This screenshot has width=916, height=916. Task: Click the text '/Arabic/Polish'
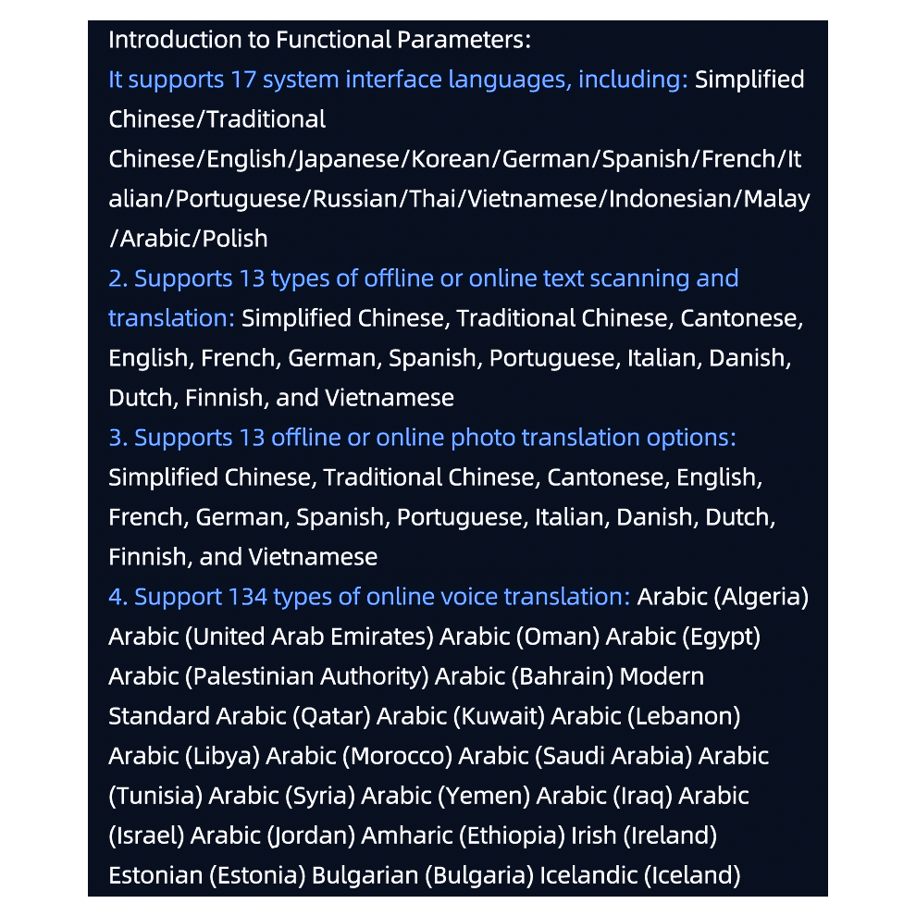[188, 239]
